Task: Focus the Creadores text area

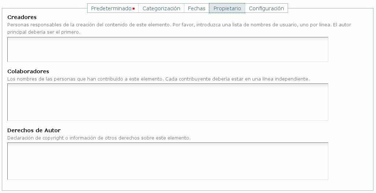Action: [x=167, y=49]
